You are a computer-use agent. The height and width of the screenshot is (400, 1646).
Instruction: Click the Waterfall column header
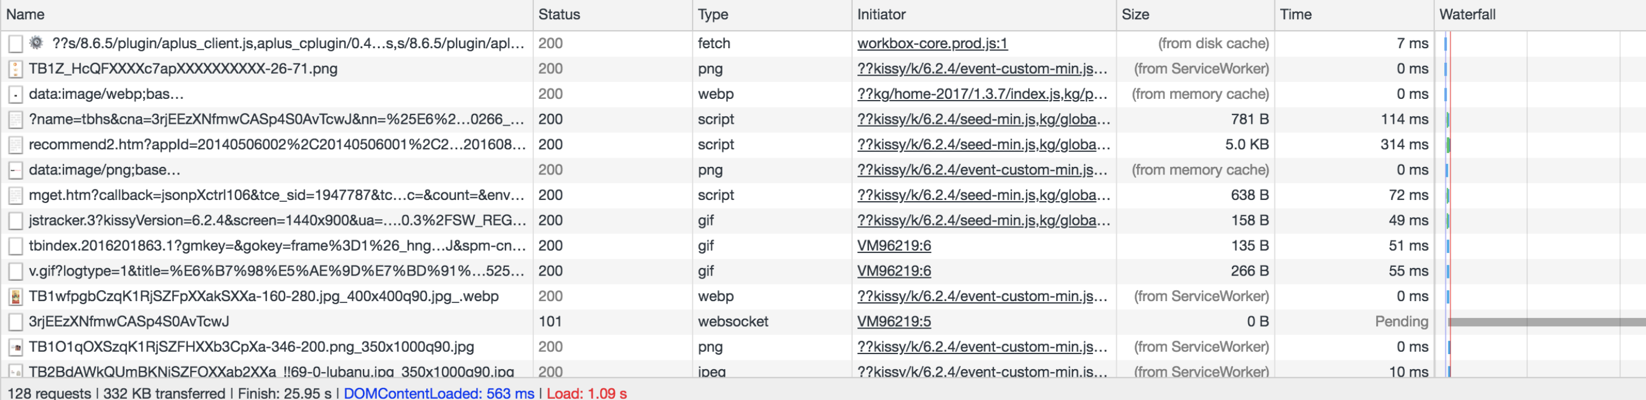1467,15
